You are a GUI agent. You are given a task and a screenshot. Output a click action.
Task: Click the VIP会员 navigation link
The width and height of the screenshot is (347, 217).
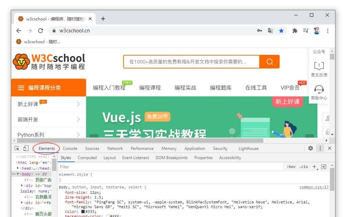click(x=290, y=87)
